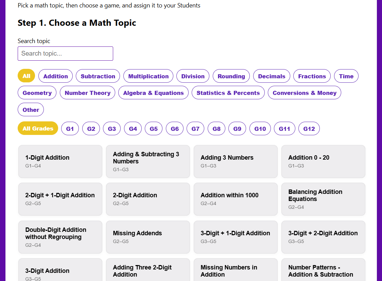Screen dimensions: 382x281
Task: Select the Conversions & Money category
Action: 304,93
